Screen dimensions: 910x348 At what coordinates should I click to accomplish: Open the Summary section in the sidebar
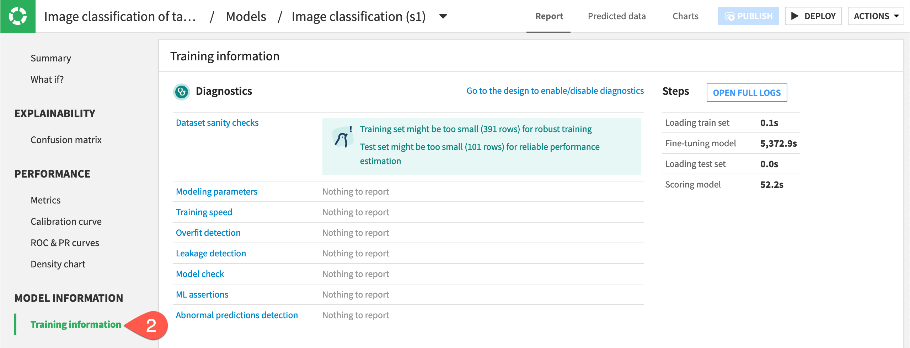50,58
